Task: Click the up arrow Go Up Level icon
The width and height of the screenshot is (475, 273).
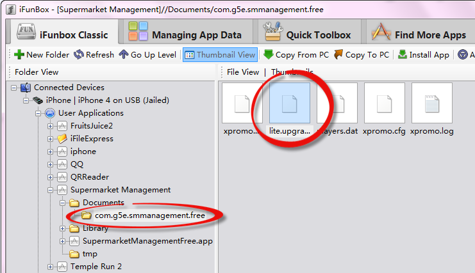Action: tap(124, 54)
